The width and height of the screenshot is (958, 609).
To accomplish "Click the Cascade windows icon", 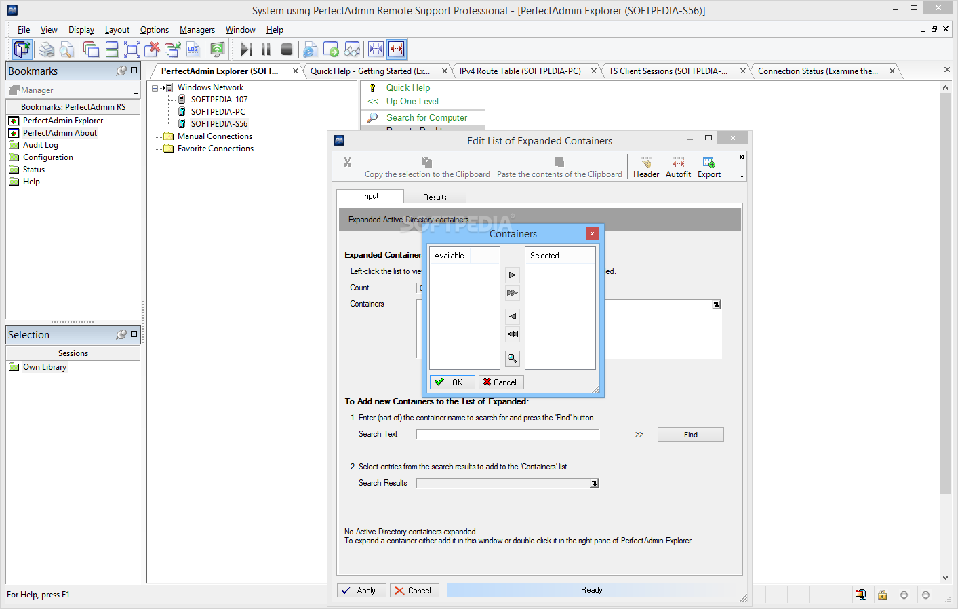I will pyautogui.click(x=91, y=50).
